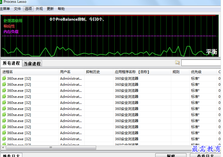Screen dimensions: 223x157
Task: Click the 平衡 power plan label
Action: [x=212, y=52]
